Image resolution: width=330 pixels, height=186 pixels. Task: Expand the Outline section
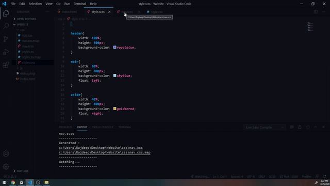22,171
